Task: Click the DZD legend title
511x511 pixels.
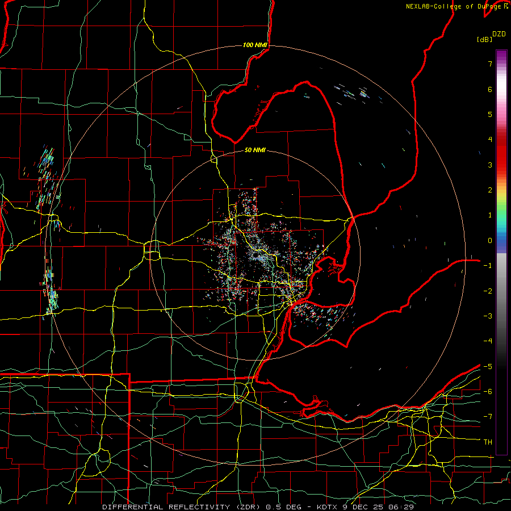Action: (499, 34)
